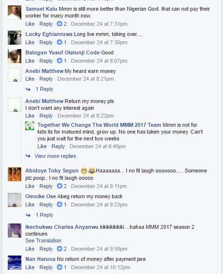Click like reaction icon on Ikechukwu Charles Anyanwu's comment
Image resolution: width=223 pixels, height=274 pixels.
coord(60,248)
